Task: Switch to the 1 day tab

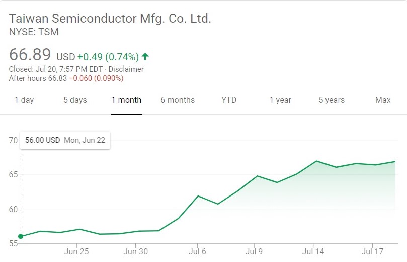Action: click(24, 100)
